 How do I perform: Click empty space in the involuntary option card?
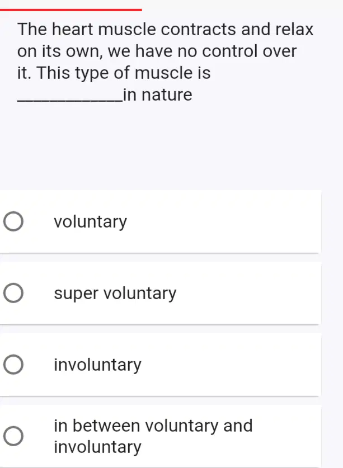[x=230, y=365]
